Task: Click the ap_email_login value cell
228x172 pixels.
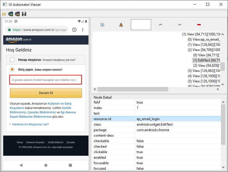Action: 178,119
